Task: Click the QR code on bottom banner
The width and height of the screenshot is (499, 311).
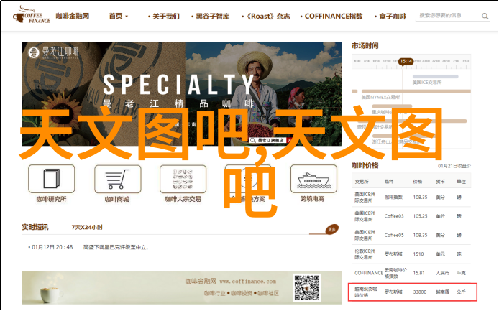Action: pyautogui.click(x=307, y=288)
